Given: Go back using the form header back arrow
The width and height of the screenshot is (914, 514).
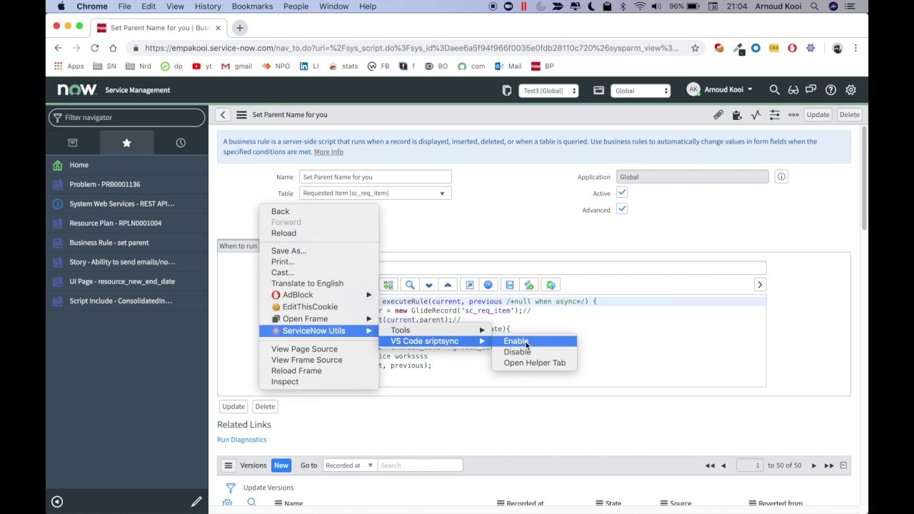Looking at the screenshot, I should coord(223,114).
